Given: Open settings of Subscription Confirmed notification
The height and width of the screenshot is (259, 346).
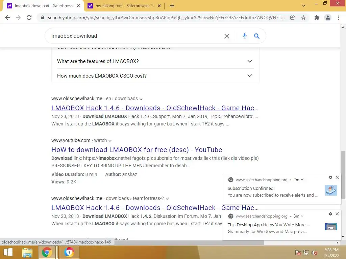Looking at the screenshot, I should point(330,177).
